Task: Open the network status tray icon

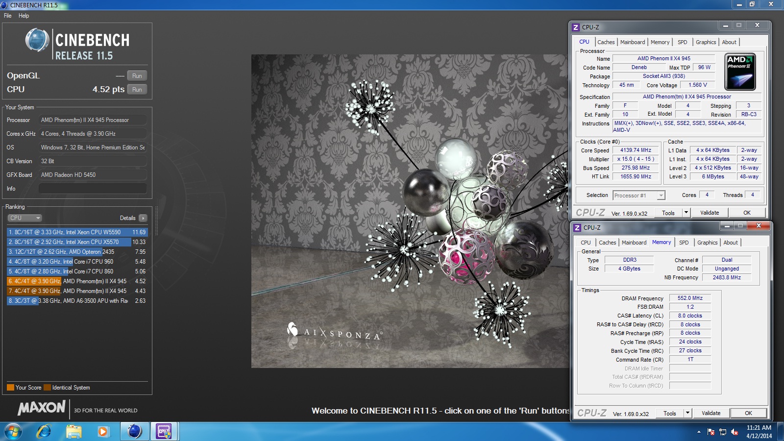Action: (723, 432)
